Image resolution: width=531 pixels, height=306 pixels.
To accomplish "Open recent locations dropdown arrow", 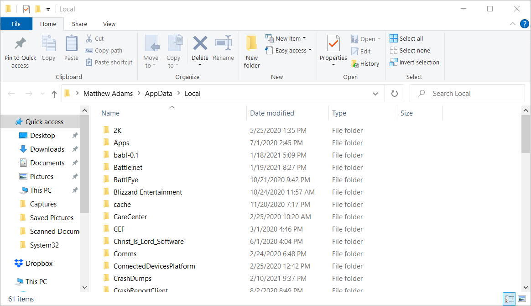I will [42, 94].
